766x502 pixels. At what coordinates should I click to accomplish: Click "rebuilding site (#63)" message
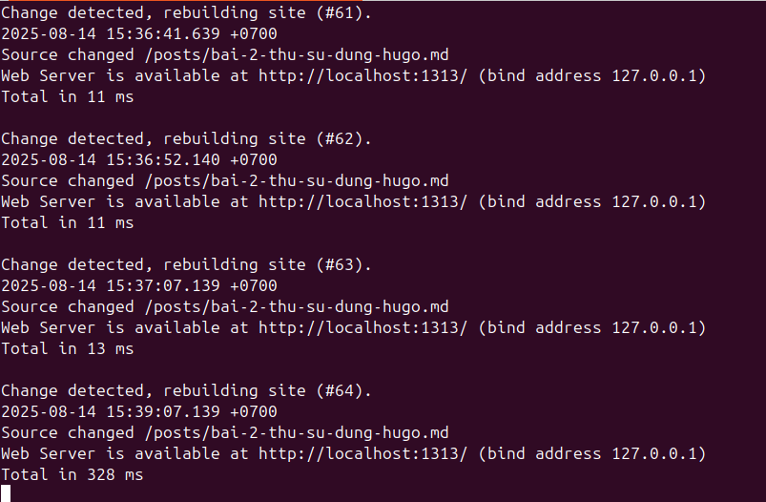click(x=267, y=264)
